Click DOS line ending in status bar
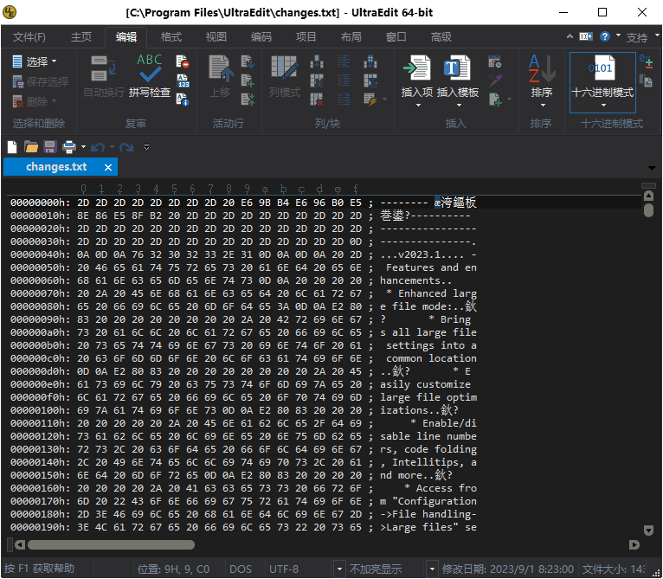 [240, 569]
